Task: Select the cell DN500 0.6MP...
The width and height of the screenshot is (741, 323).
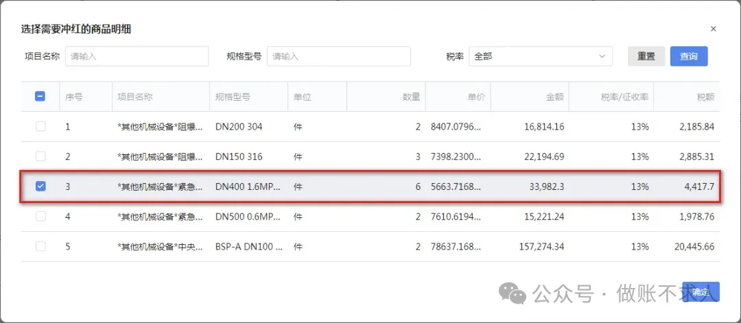Action: [x=248, y=216]
